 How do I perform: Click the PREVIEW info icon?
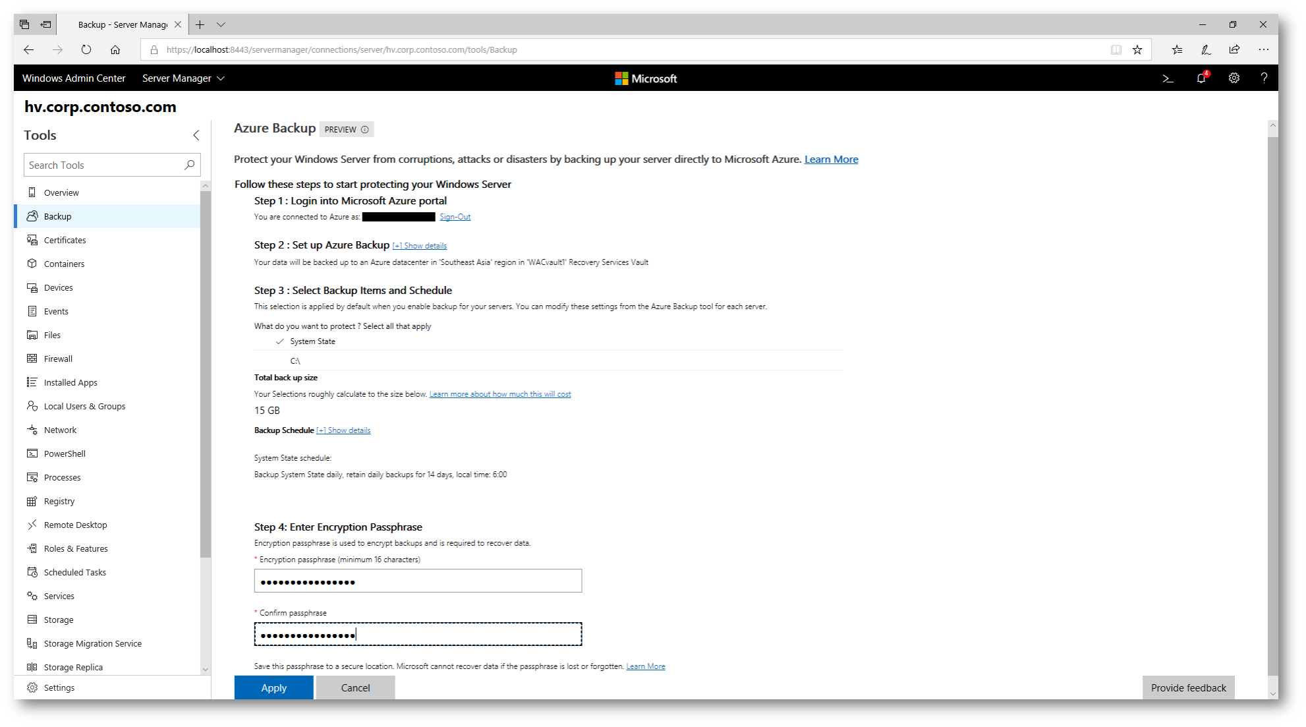pyautogui.click(x=365, y=130)
